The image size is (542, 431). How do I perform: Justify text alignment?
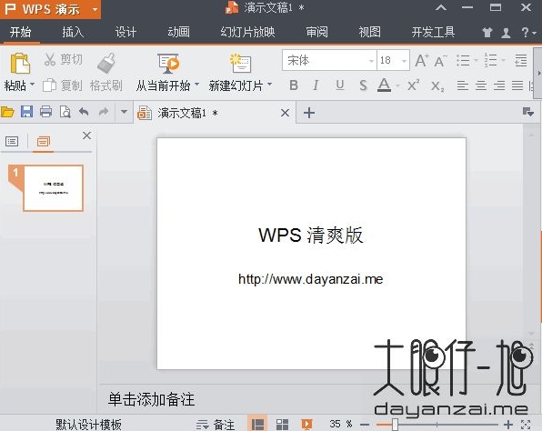[x=517, y=85]
